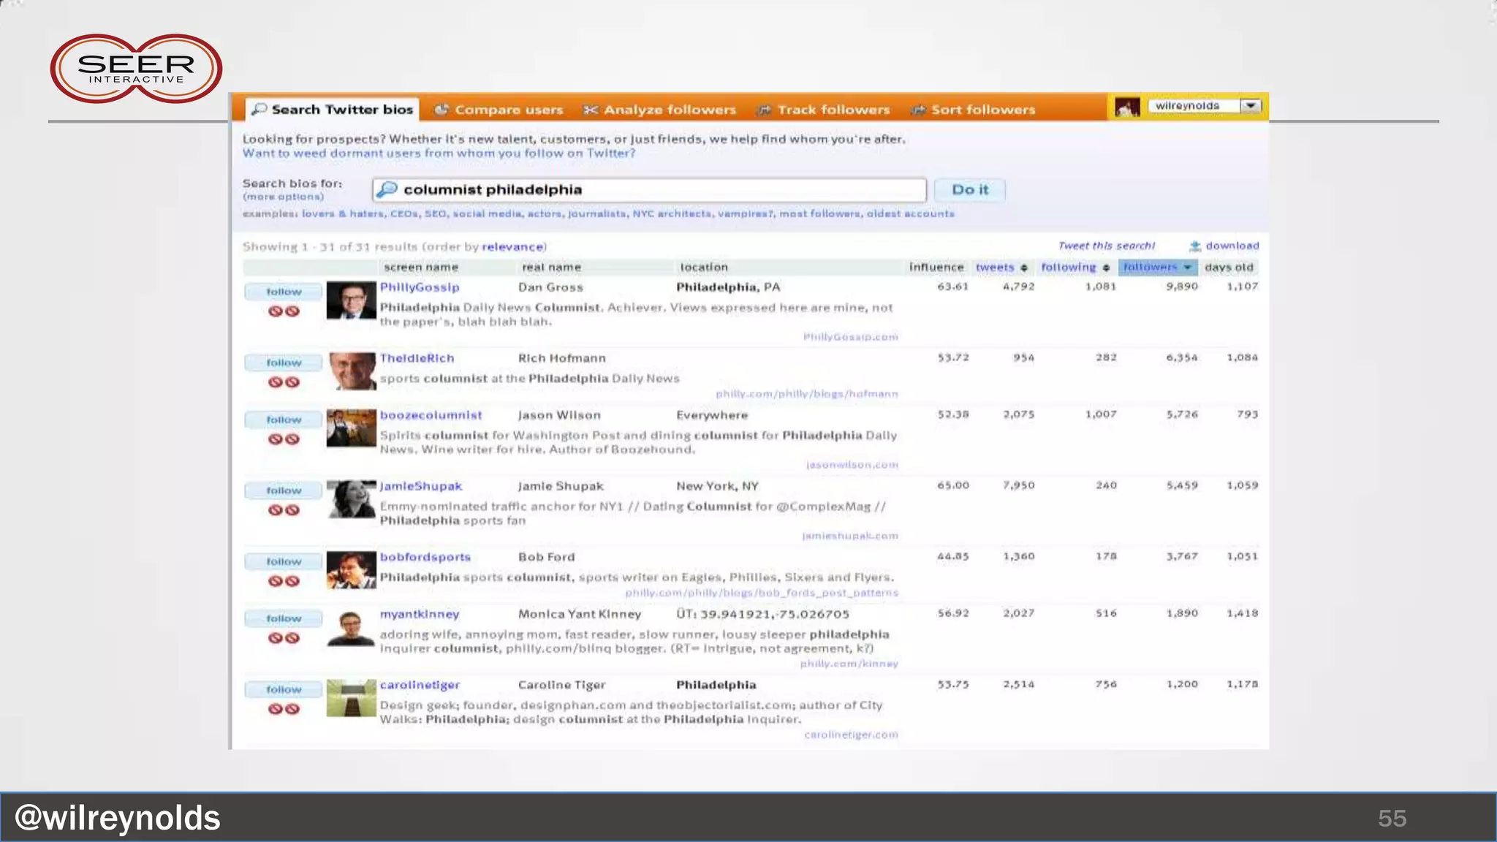This screenshot has height=842, width=1497.
Task: Open the wilreynolds account dropdown
Action: tap(1251, 106)
